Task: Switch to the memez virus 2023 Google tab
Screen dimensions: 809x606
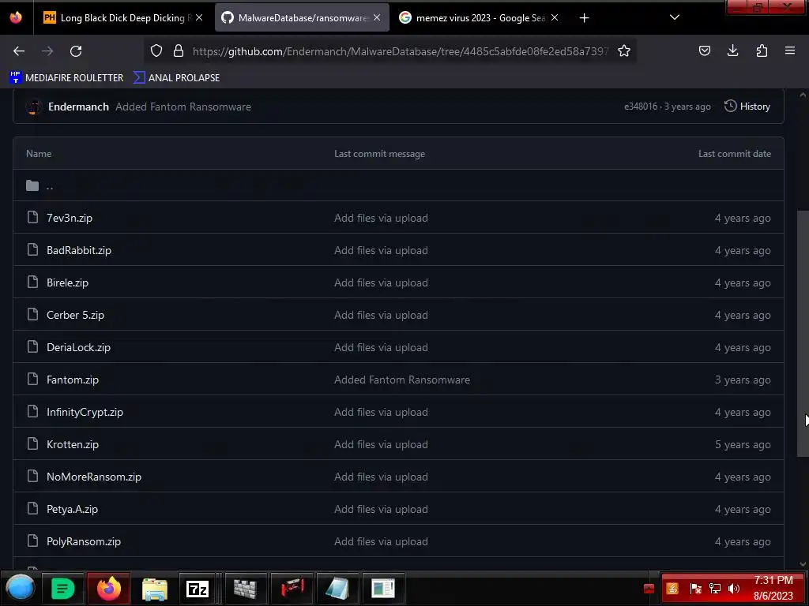Action: [x=480, y=17]
